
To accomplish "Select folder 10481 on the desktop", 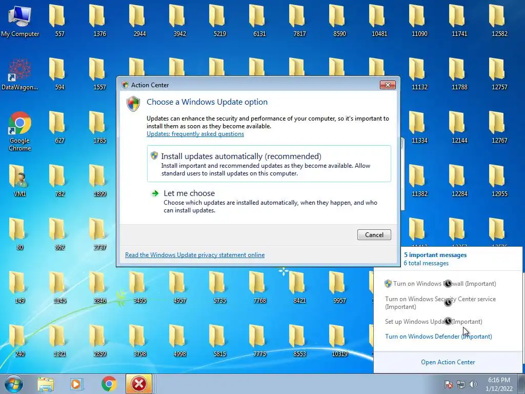I will [379, 21].
